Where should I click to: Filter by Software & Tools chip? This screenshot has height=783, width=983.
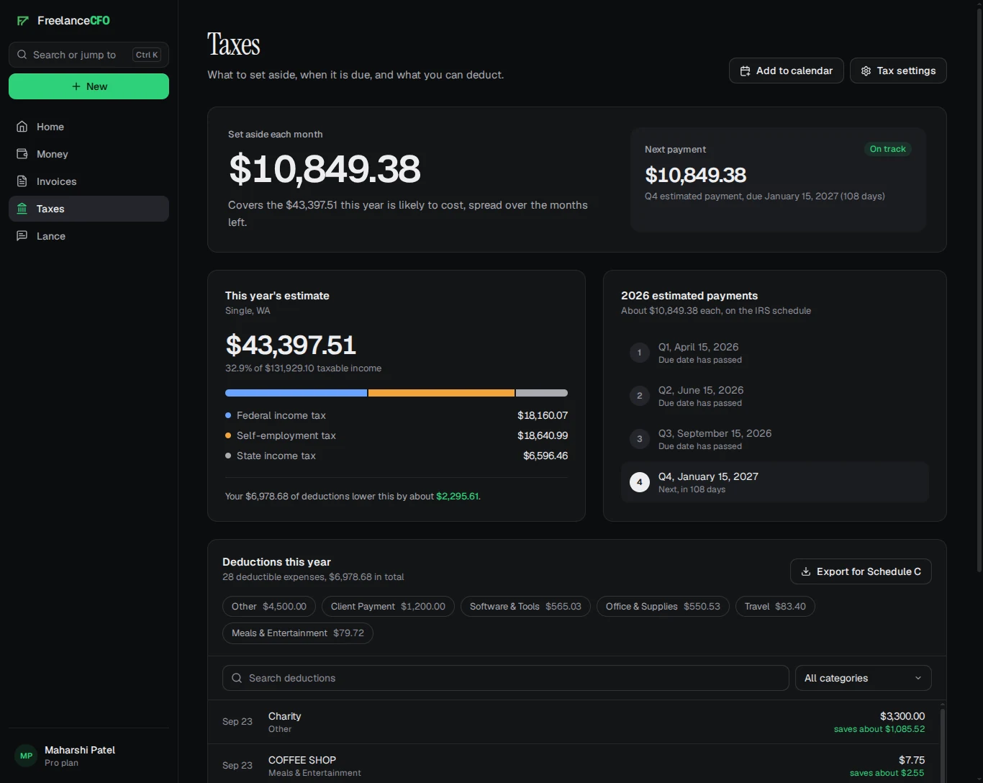[x=525, y=607]
